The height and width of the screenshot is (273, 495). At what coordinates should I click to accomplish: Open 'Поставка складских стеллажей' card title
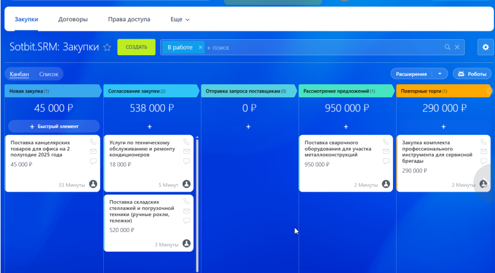pos(142,211)
